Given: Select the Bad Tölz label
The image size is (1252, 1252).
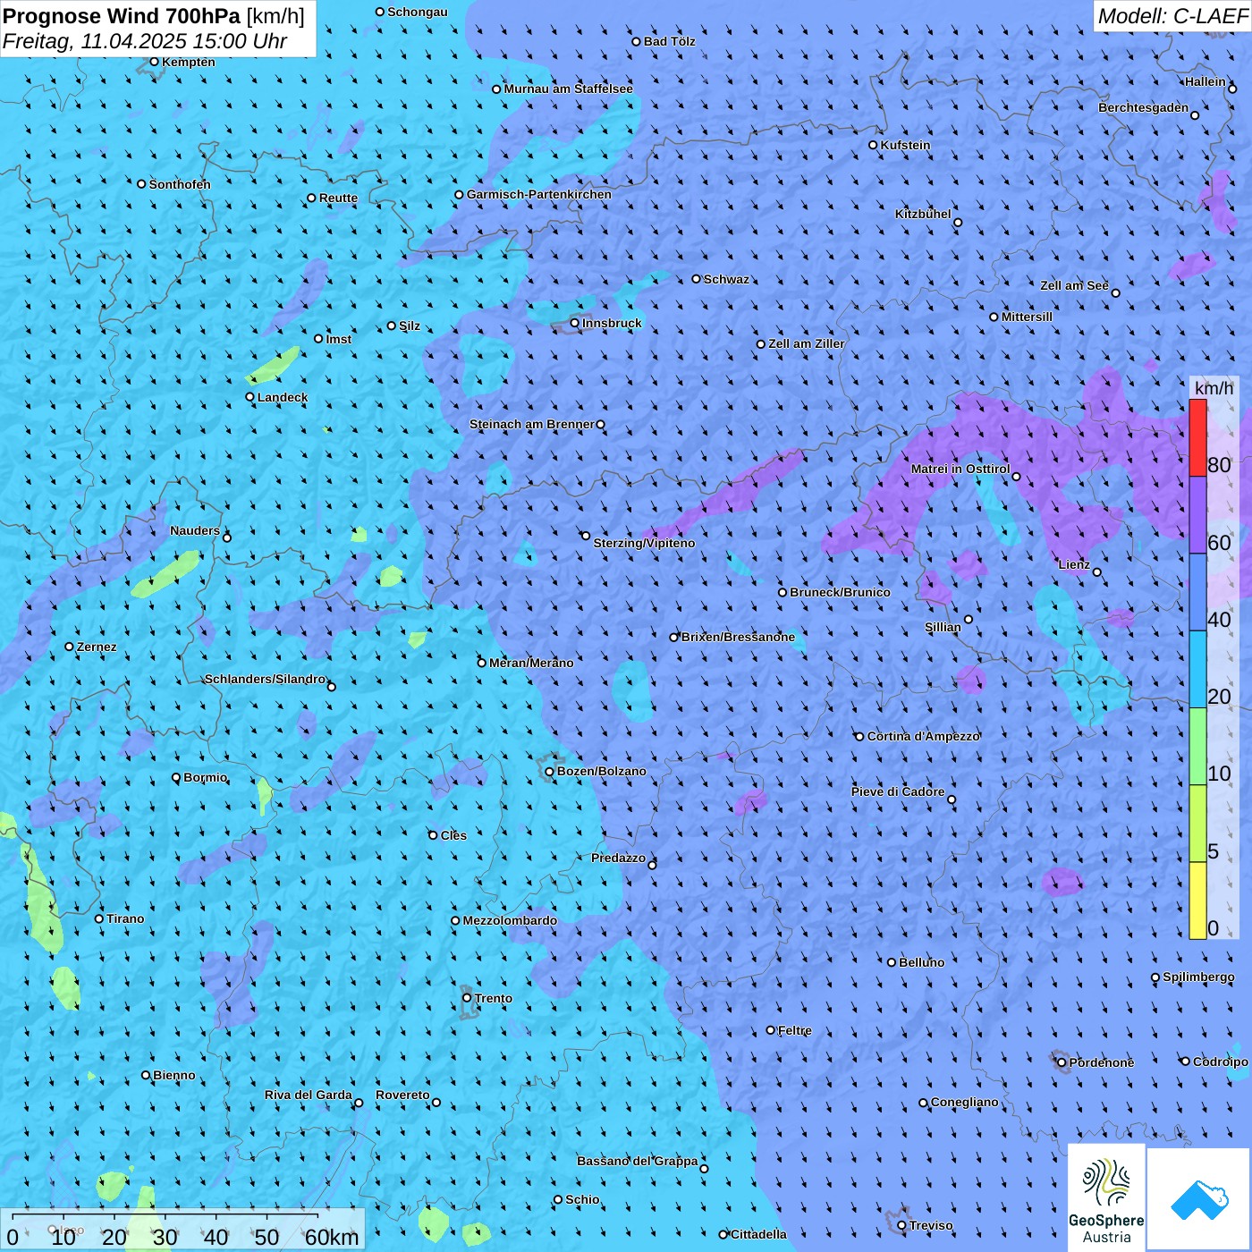Looking at the screenshot, I should click(669, 41).
